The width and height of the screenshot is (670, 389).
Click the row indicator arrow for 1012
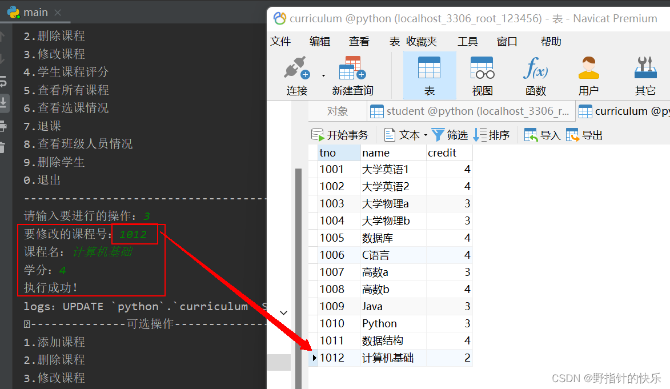(x=314, y=358)
